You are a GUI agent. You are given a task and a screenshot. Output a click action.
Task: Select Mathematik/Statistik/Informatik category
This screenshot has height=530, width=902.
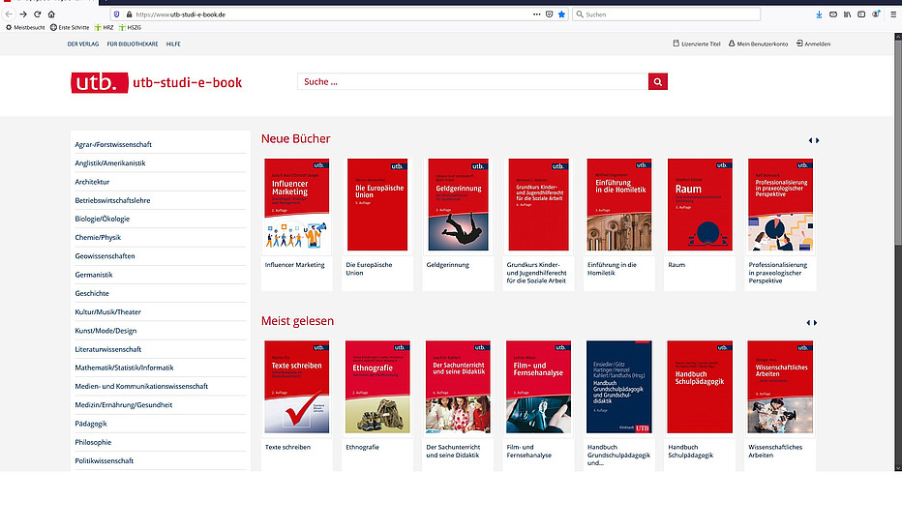124,368
